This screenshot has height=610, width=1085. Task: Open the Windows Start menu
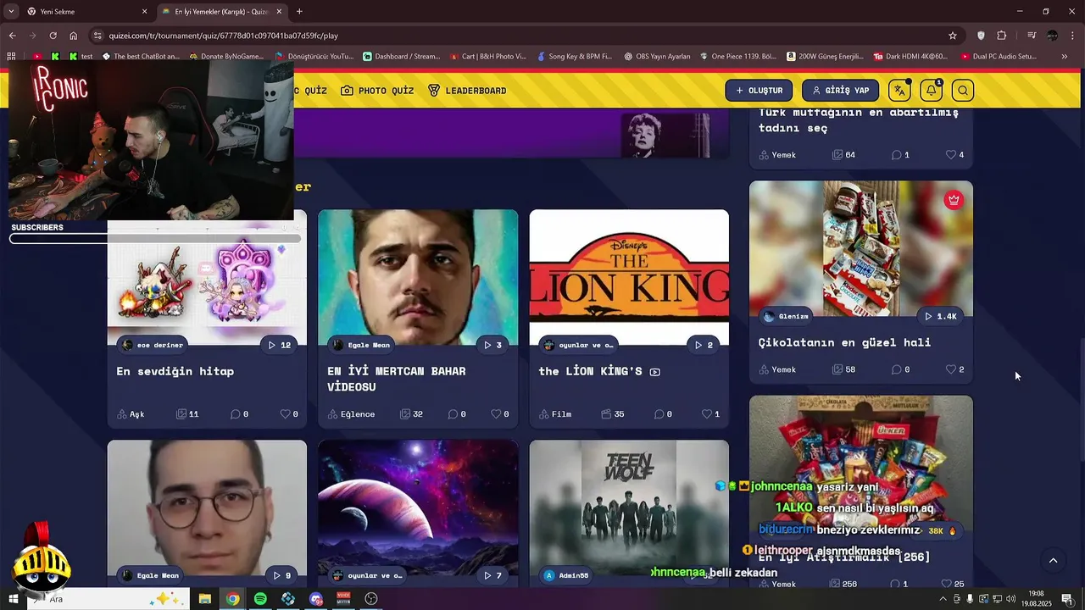tap(13, 599)
